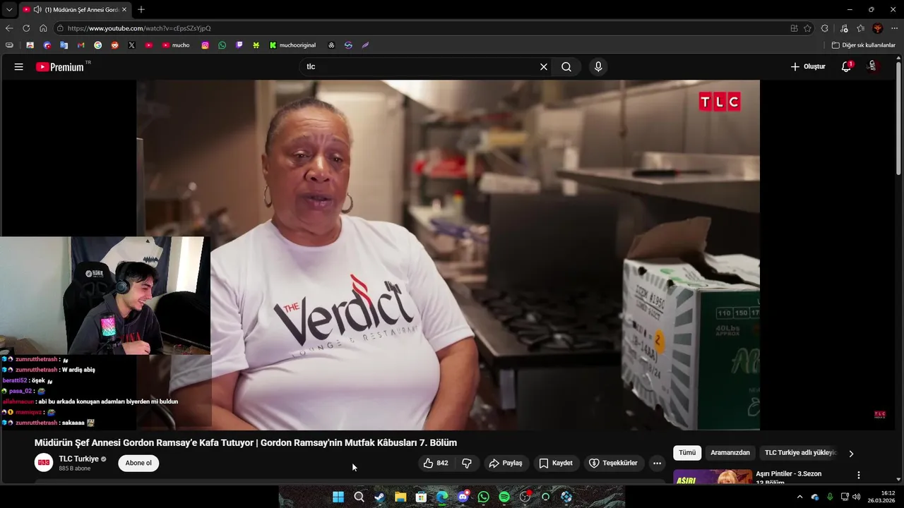Open the Twitch bookmark icon
The height and width of the screenshot is (508, 904).
(x=239, y=45)
